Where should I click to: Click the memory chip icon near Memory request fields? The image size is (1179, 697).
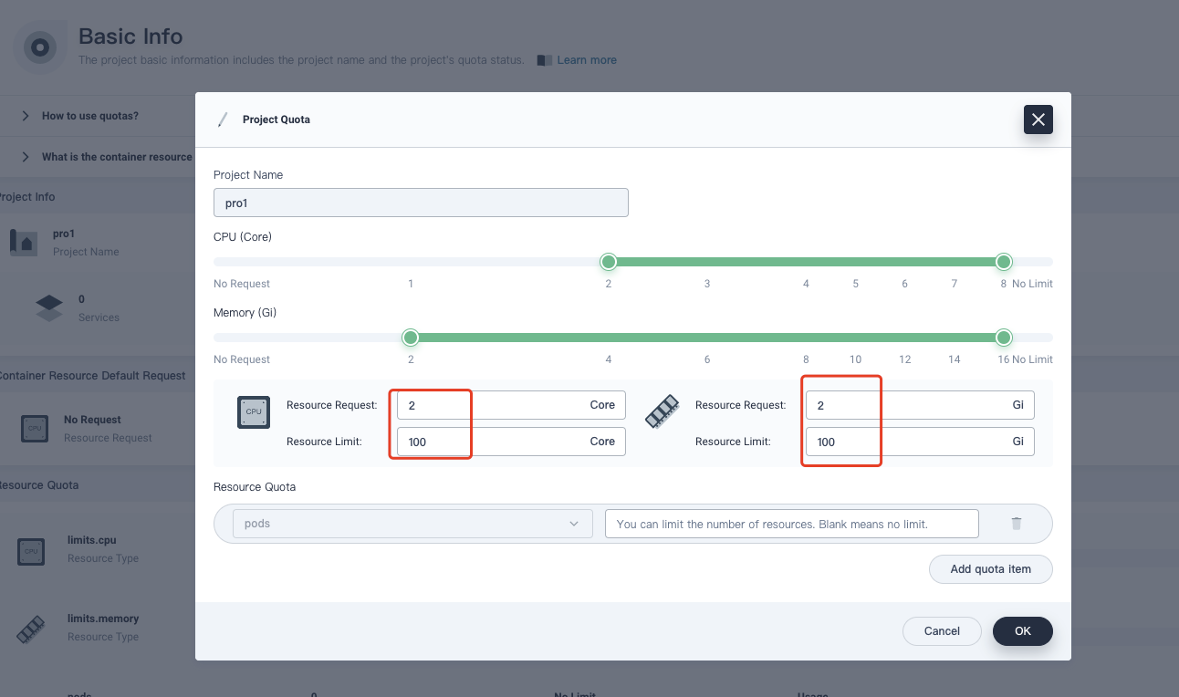661,411
